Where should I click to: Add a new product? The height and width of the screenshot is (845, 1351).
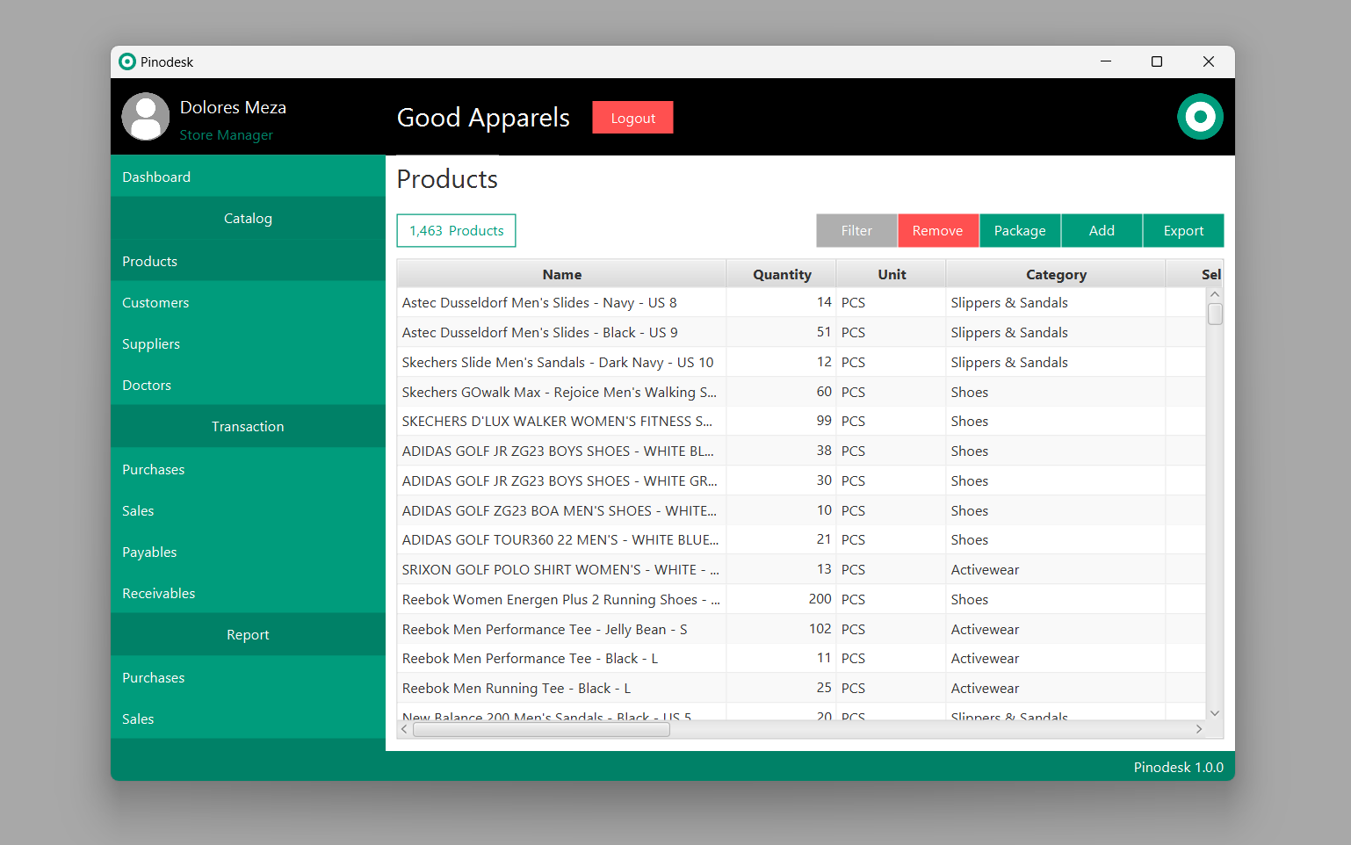1102,230
